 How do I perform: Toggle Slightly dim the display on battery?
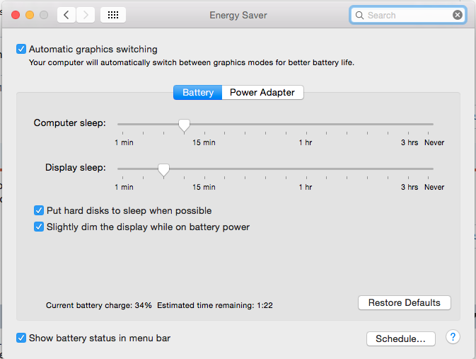point(39,227)
